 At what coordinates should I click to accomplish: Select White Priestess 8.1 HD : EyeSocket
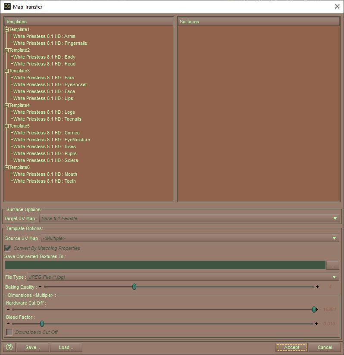[x=50, y=84]
